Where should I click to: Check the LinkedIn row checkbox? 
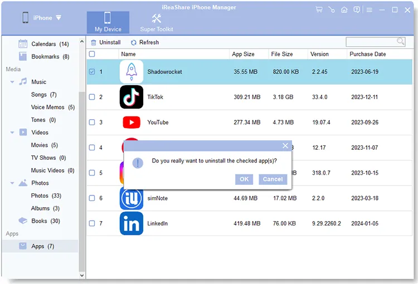coord(92,223)
